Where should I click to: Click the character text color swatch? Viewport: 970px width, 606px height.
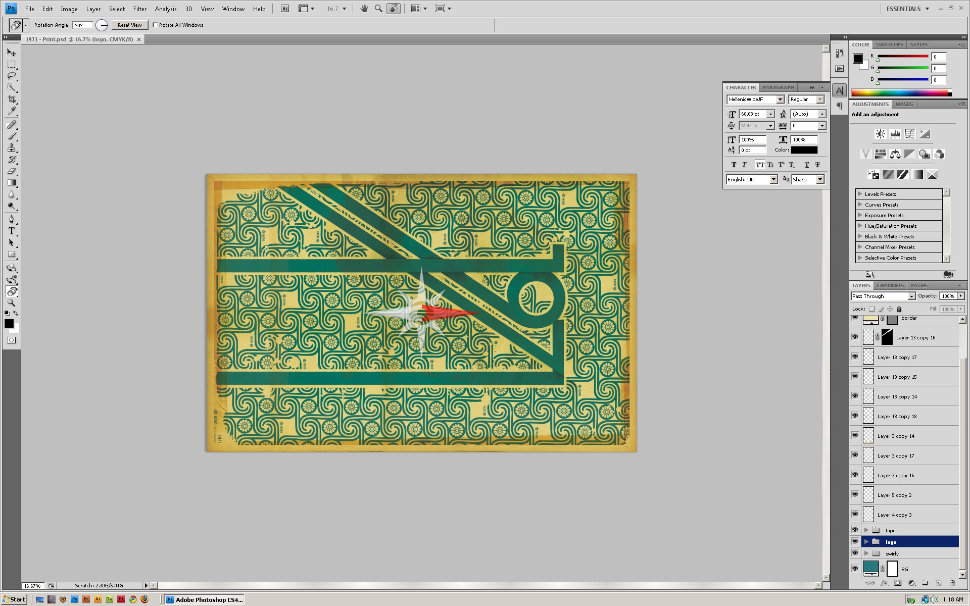click(x=804, y=150)
